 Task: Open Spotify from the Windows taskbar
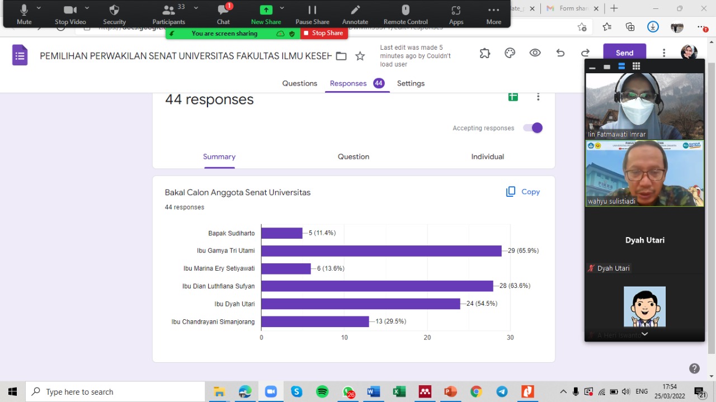pyautogui.click(x=322, y=392)
